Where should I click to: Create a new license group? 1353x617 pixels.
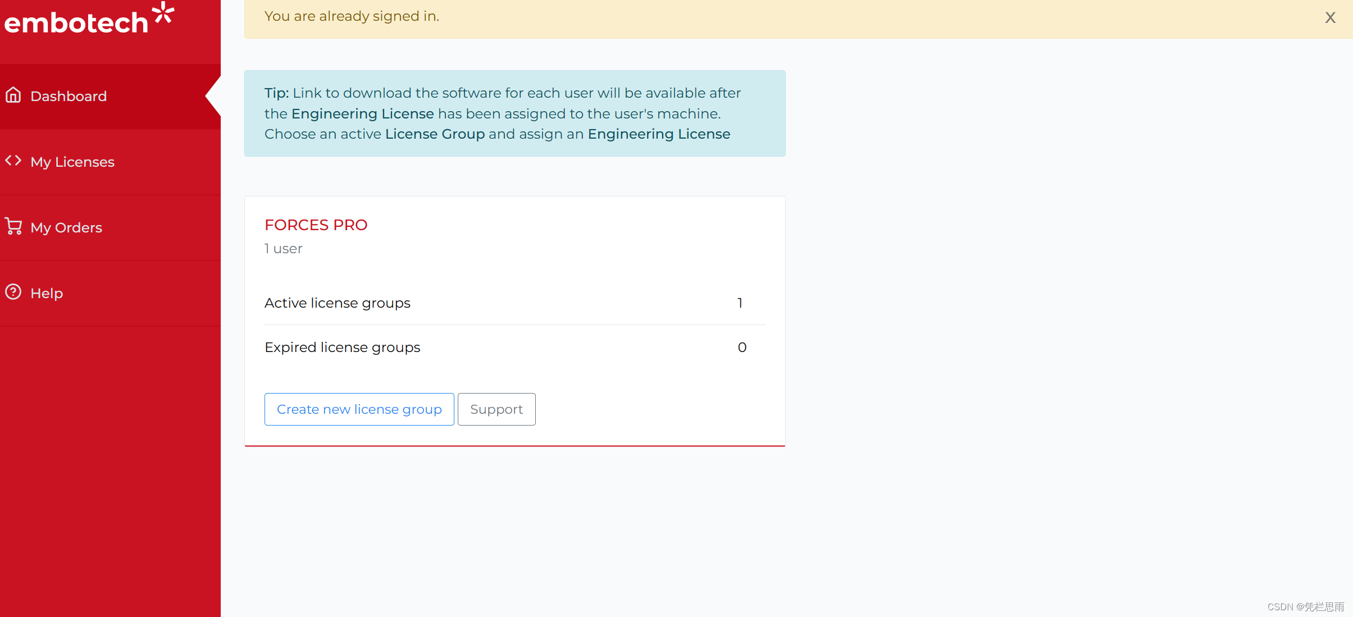[359, 409]
